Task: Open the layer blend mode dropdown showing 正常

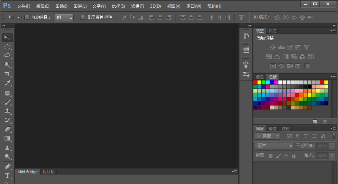Action: (274, 146)
